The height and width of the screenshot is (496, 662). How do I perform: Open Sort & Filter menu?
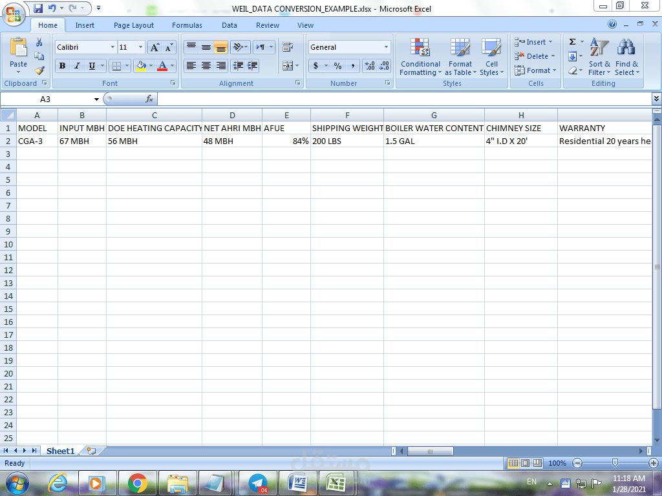click(599, 57)
